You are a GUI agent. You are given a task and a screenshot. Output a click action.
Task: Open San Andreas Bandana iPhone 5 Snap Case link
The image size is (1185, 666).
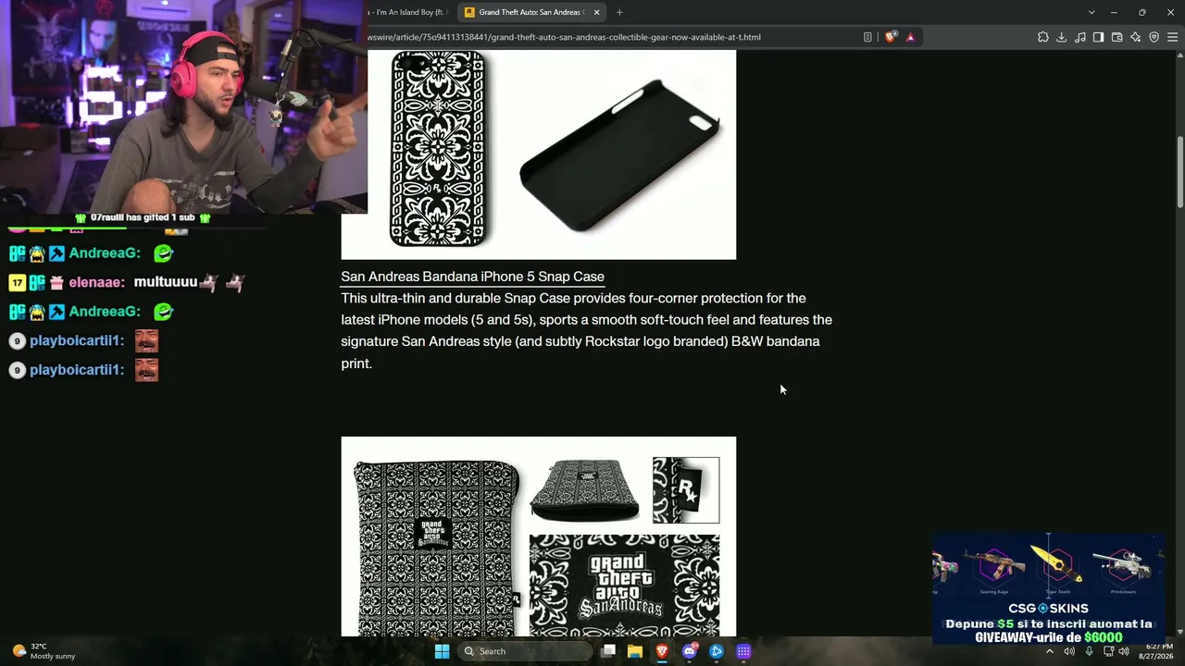point(472,277)
